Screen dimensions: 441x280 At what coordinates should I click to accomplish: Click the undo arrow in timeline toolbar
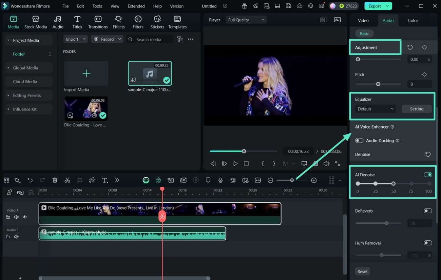pos(30,180)
